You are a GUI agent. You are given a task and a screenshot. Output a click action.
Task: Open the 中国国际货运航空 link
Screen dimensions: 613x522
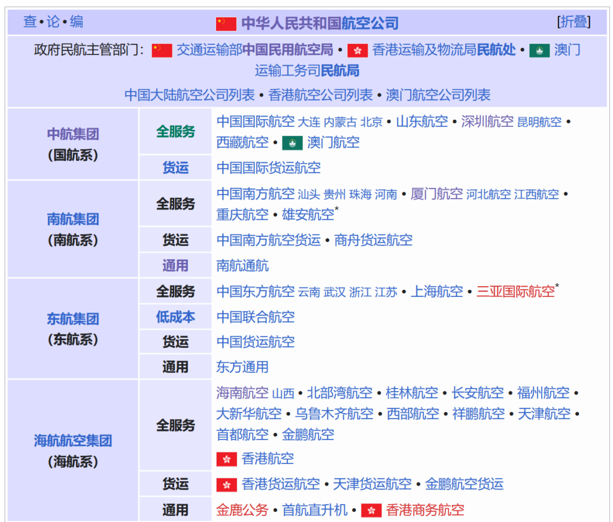(x=269, y=168)
